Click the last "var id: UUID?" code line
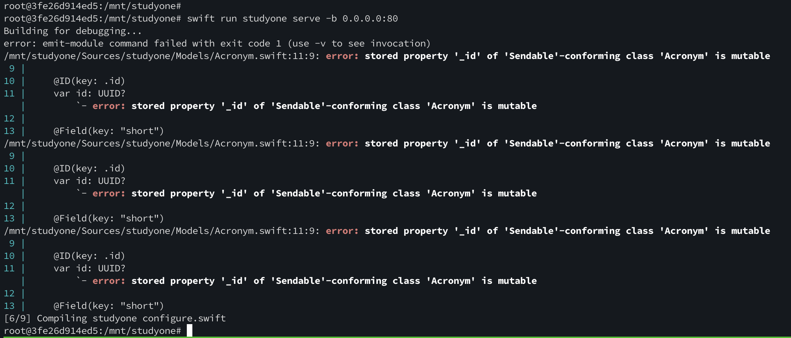The width and height of the screenshot is (791, 338). [89, 268]
